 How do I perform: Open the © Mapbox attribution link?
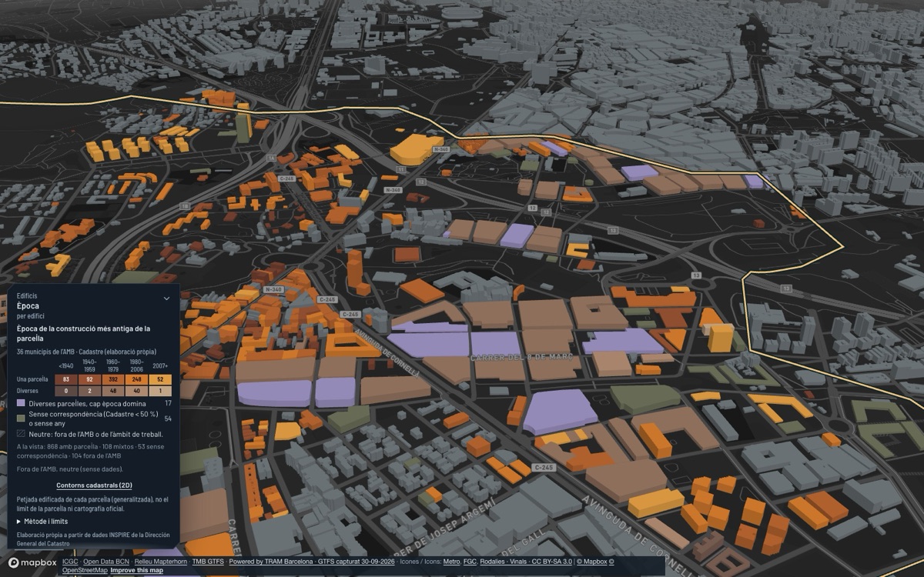[x=592, y=562]
